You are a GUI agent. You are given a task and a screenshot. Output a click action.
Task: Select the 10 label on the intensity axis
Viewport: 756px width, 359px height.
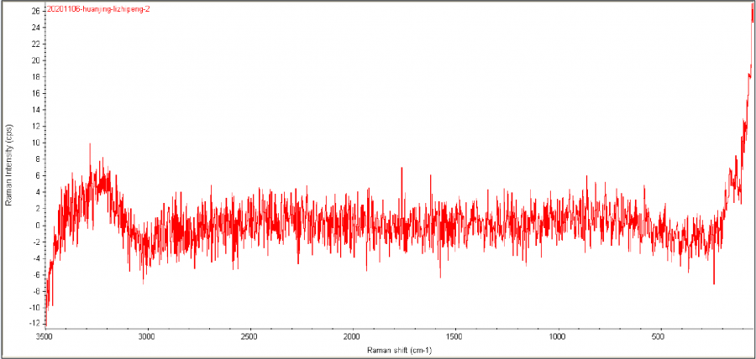pos(35,143)
